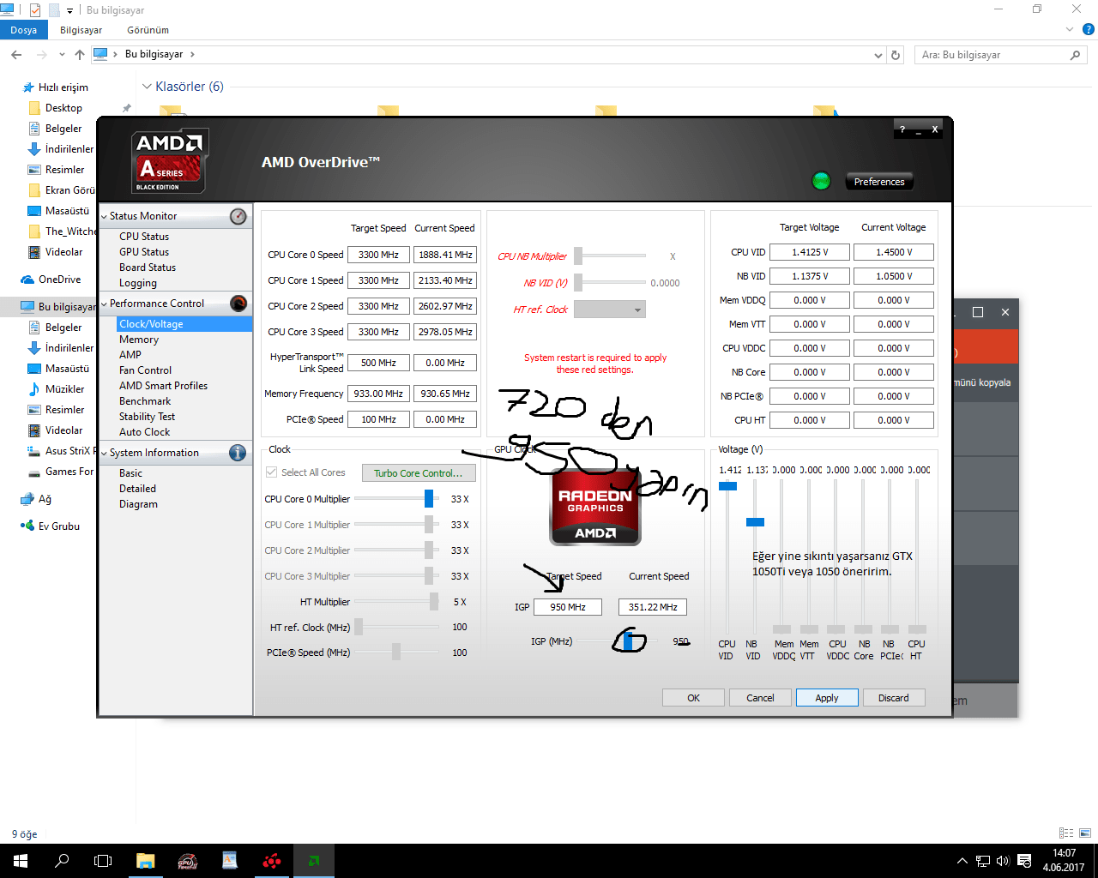Click the Turbo Core Control button

419,473
